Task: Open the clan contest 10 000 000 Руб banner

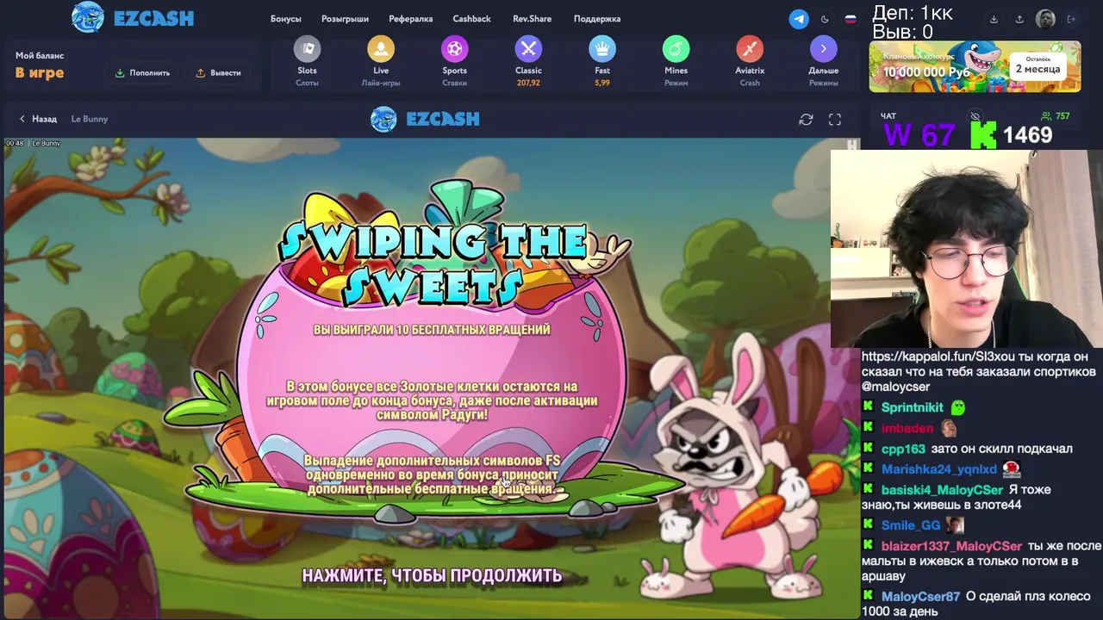Action: (975, 67)
